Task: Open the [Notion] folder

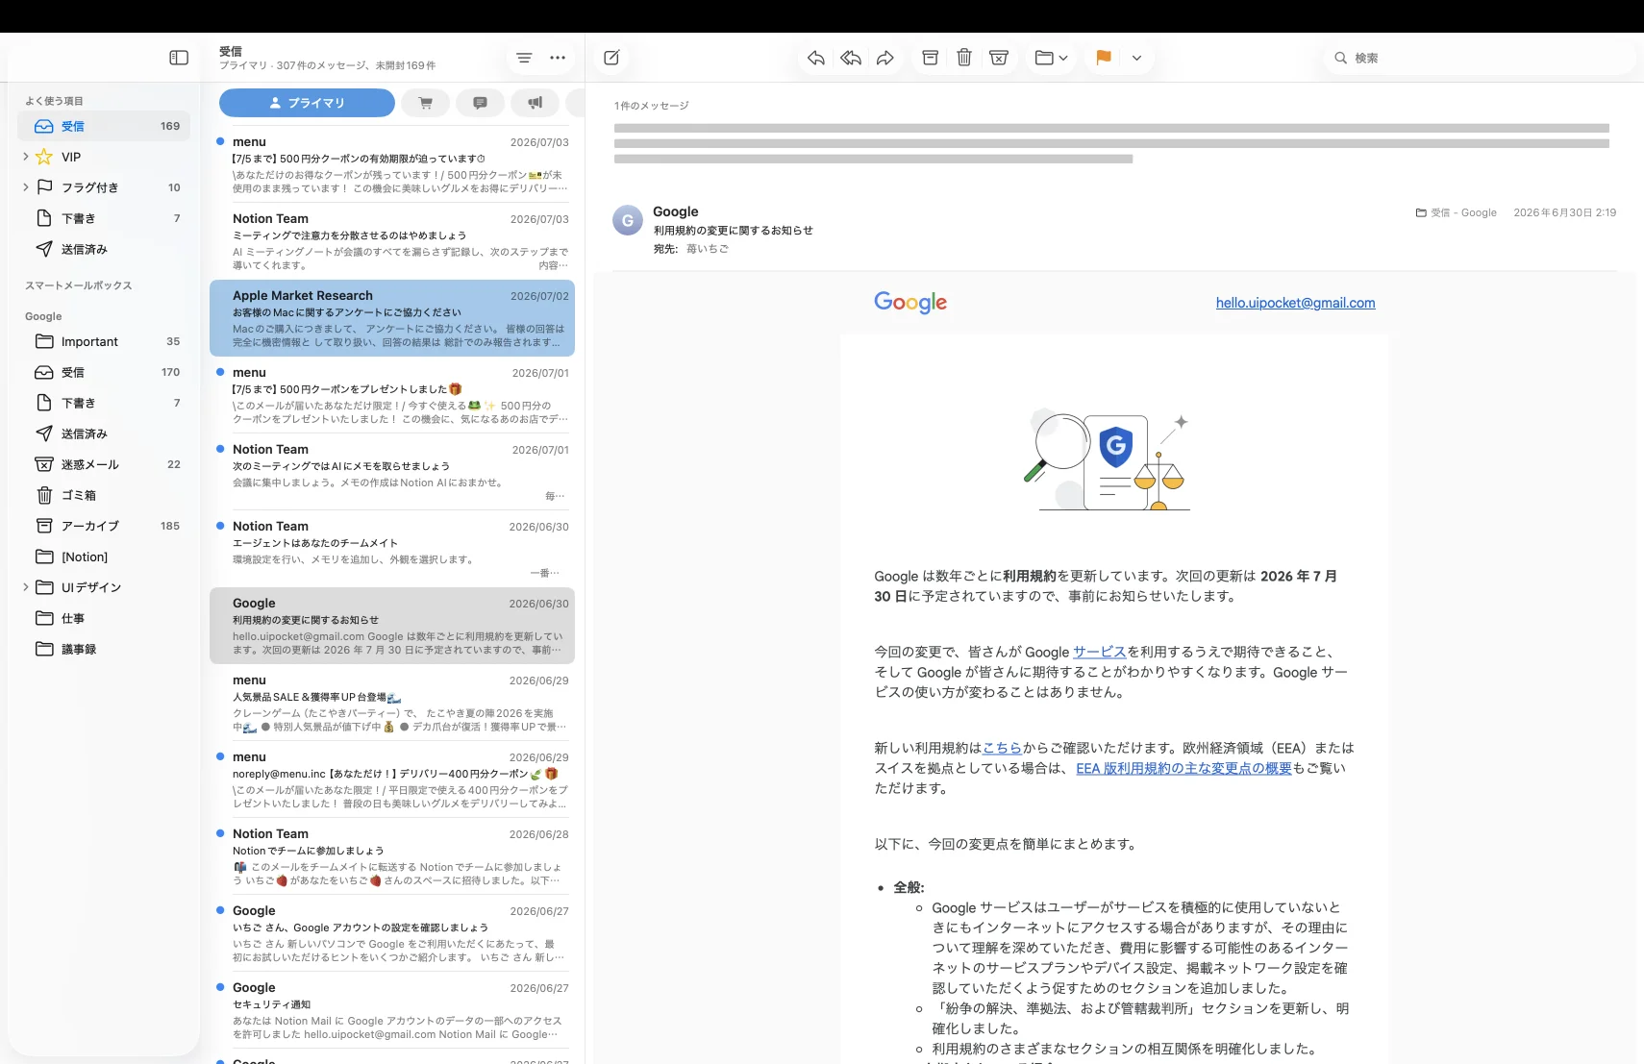Action: click(x=104, y=557)
